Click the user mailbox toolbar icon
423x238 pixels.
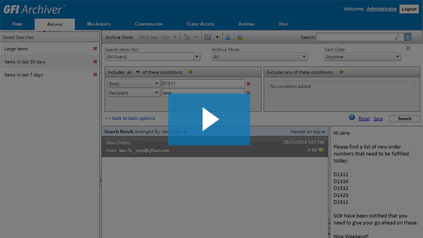pos(228,37)
